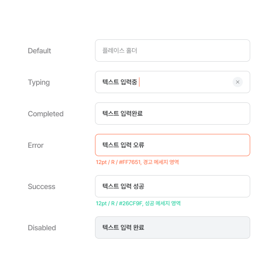Click the Success state input field

pyautogui.click(x=172, y=186)
